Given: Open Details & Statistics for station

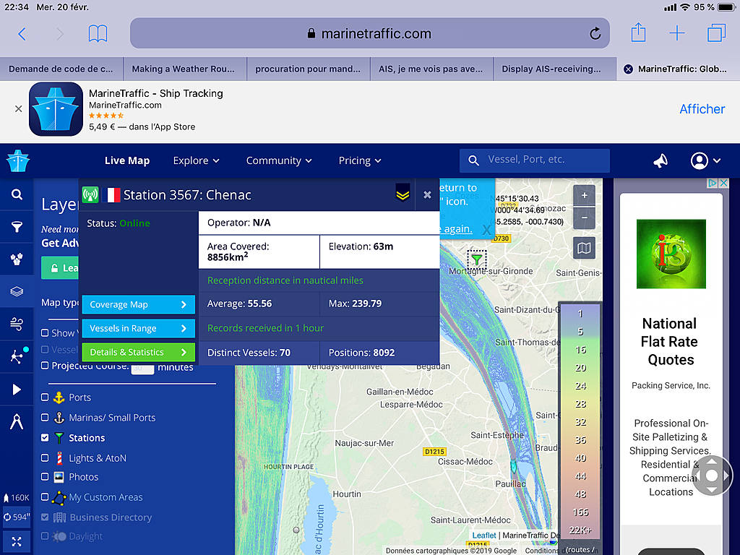Looking at the screenshot, I should [x=138, y=353].
